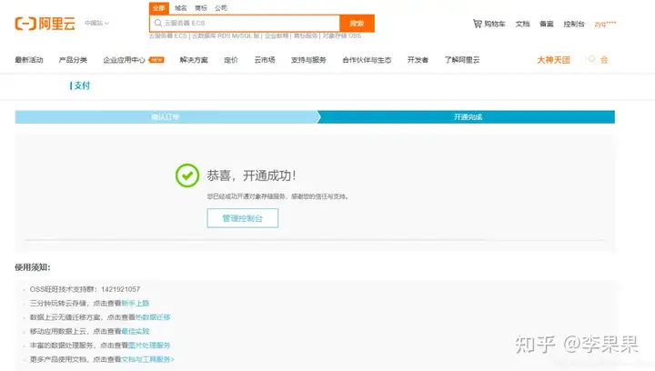Open the 新手上路 link
Viewport: 655px width, 371px height.
click(x=136, y=304)
